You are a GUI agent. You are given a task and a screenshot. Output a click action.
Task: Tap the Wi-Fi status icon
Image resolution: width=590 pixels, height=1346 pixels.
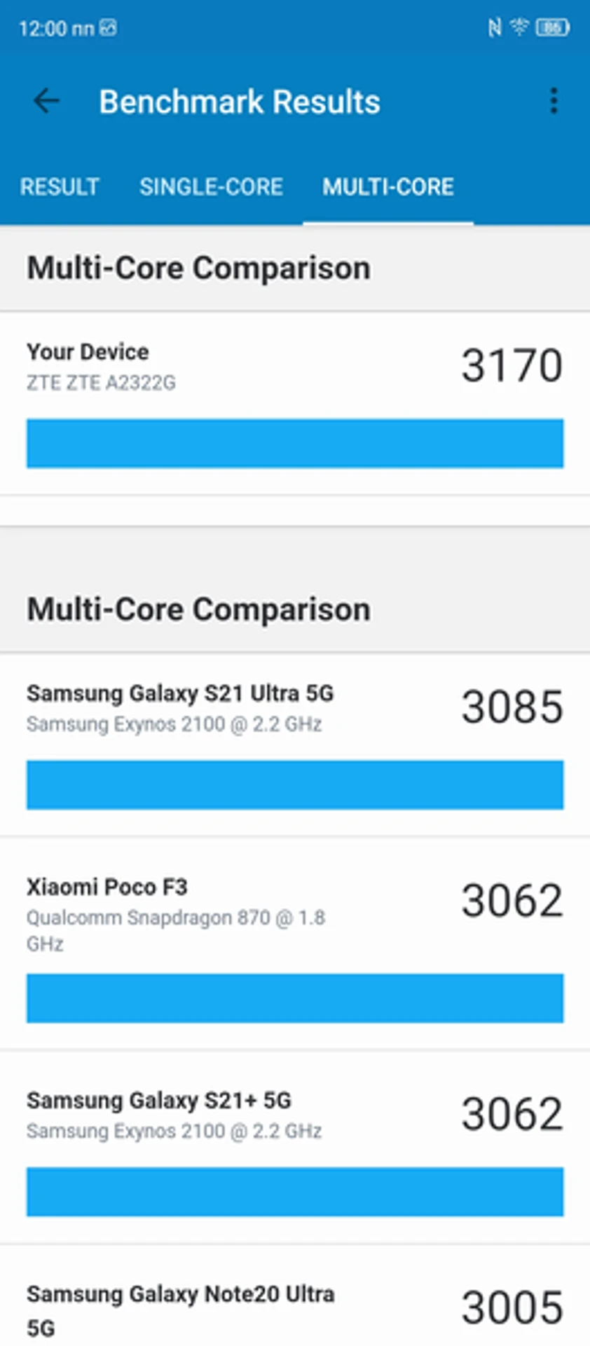519,27
